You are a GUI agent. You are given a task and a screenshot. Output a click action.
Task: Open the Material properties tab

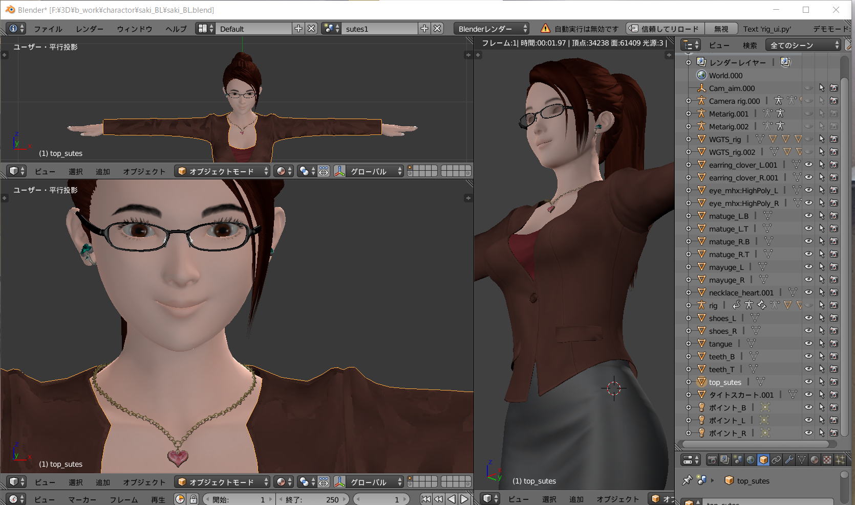point(814,460)
